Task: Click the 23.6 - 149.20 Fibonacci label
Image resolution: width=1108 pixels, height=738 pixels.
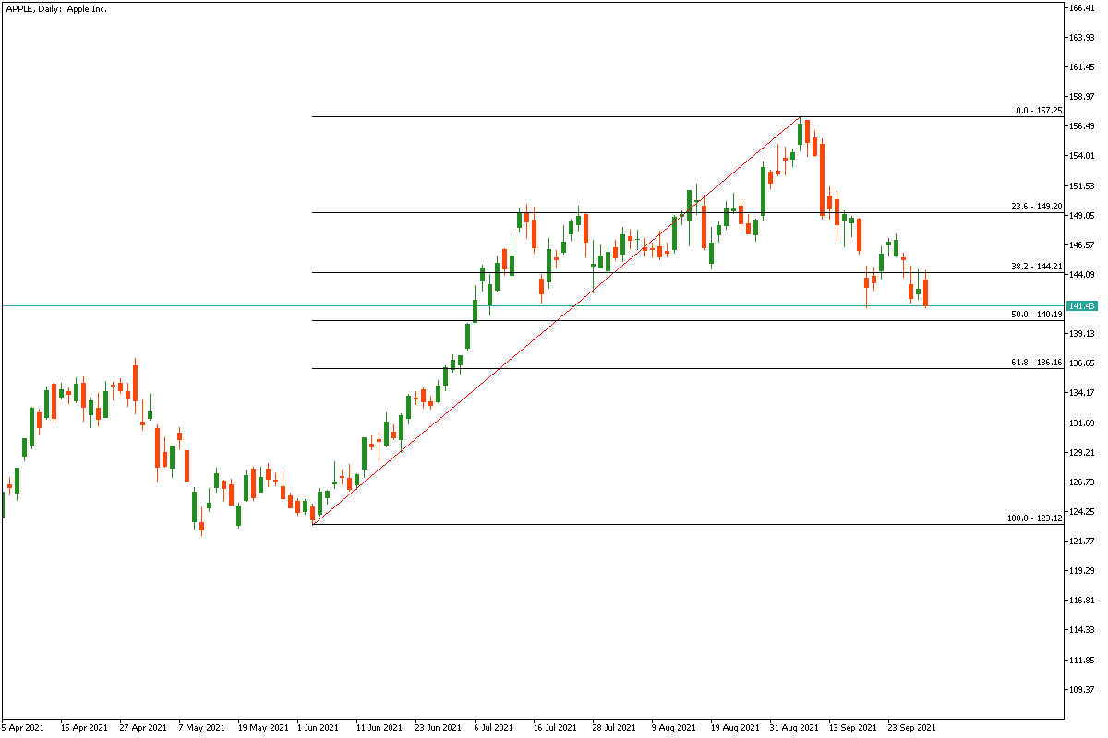Action: coord(1036,207)
